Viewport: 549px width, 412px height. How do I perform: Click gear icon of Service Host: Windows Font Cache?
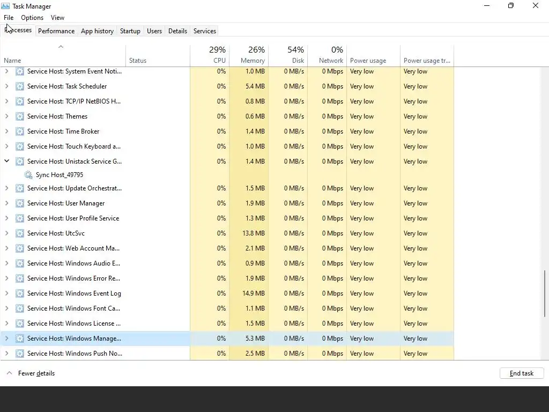tap(20, 308)
